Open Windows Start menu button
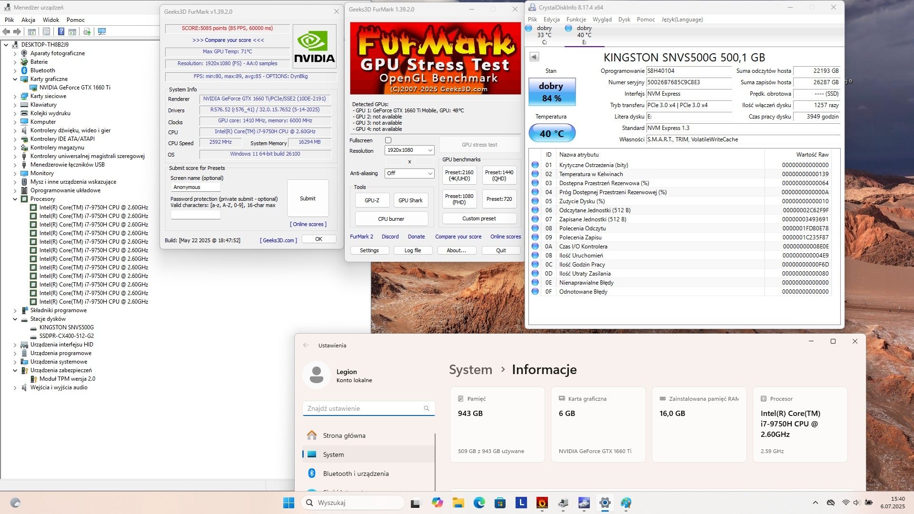The image size is (914, 514). tap(288, 503)
